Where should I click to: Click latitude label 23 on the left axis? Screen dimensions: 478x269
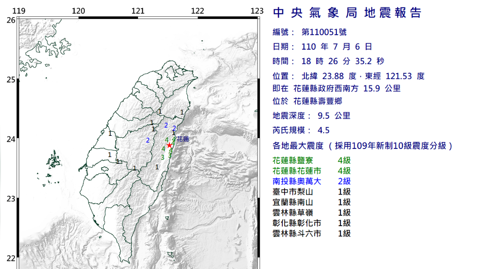click(x=11, y=199)
